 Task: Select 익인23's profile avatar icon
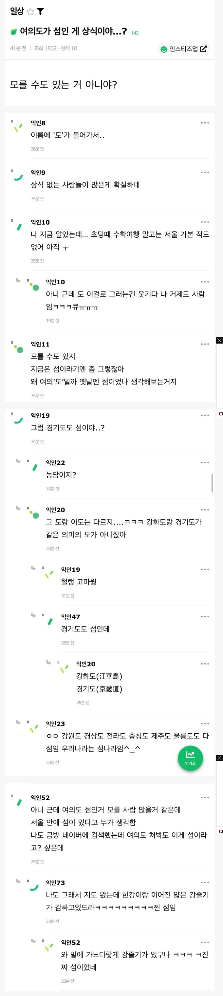tap(34, 728)
